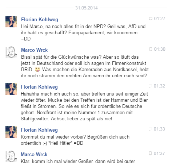This screenshot has height=163, width=172.
Task: Click Marco Wrck's avatar on the 01:37 message
Action: (11, 156)
